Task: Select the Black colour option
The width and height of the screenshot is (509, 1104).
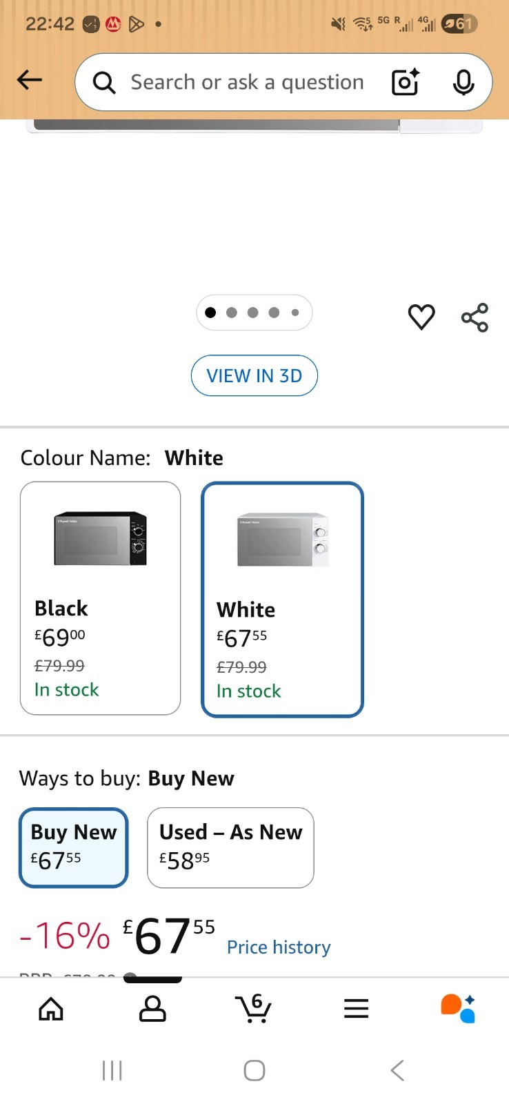Action: tap(101, 598)
